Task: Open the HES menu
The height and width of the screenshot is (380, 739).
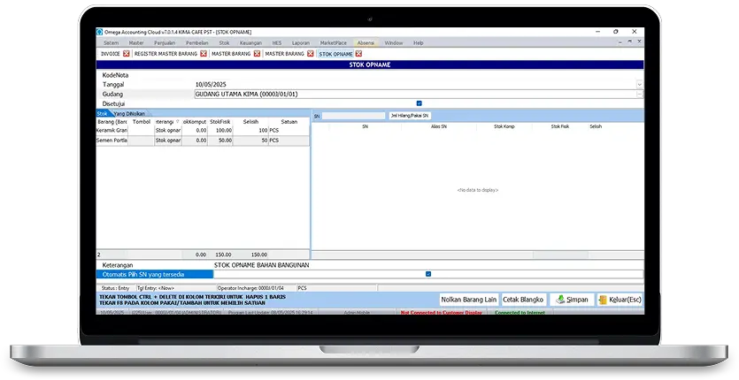Action: 277,42
